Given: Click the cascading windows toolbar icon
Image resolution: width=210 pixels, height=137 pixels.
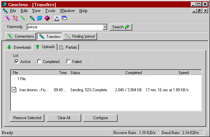Looking at the screenshot, I should point(64,18).
